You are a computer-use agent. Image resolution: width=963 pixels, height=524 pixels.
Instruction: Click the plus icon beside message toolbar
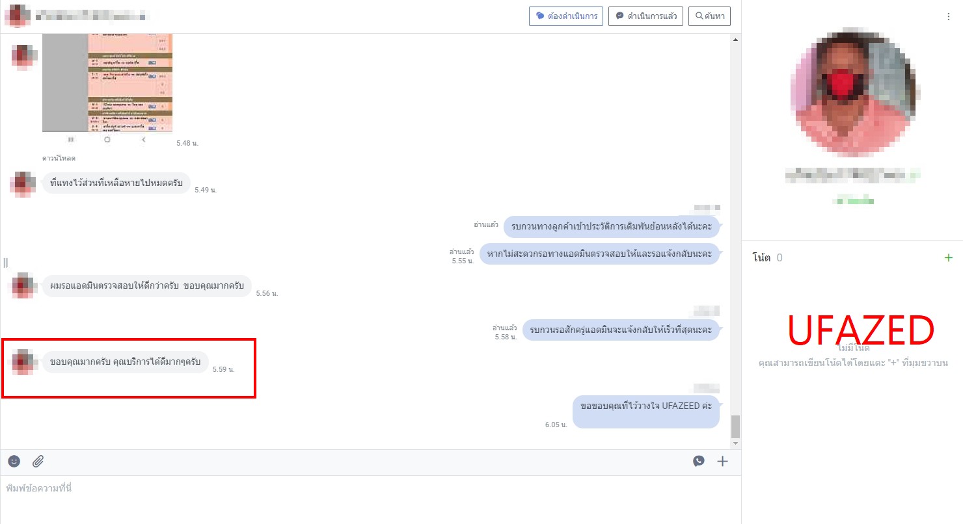722,461
